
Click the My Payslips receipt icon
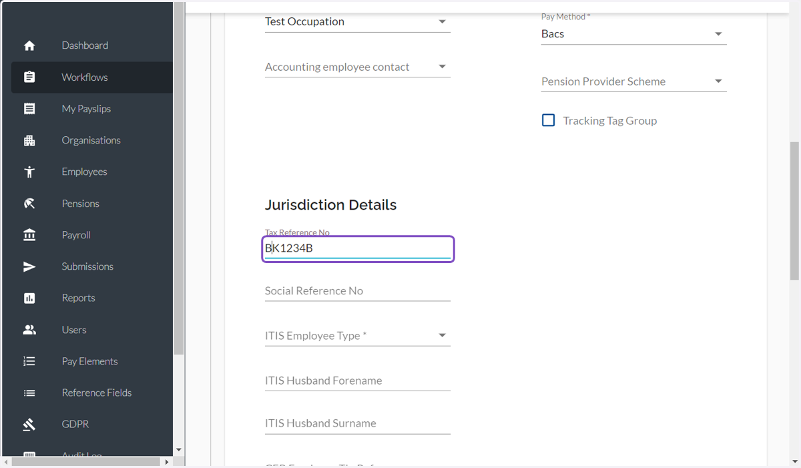[29, 108]
